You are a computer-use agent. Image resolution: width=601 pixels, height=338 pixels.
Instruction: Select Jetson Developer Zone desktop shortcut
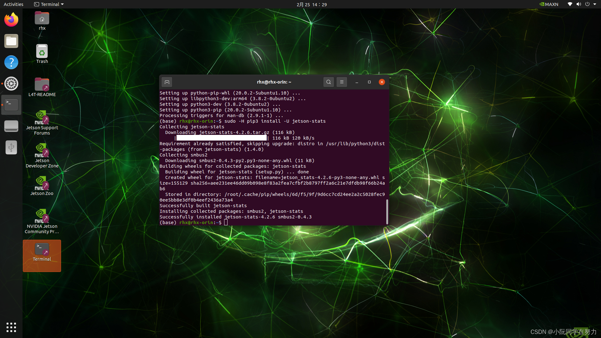pyautogui.click(x=42, y=156)
